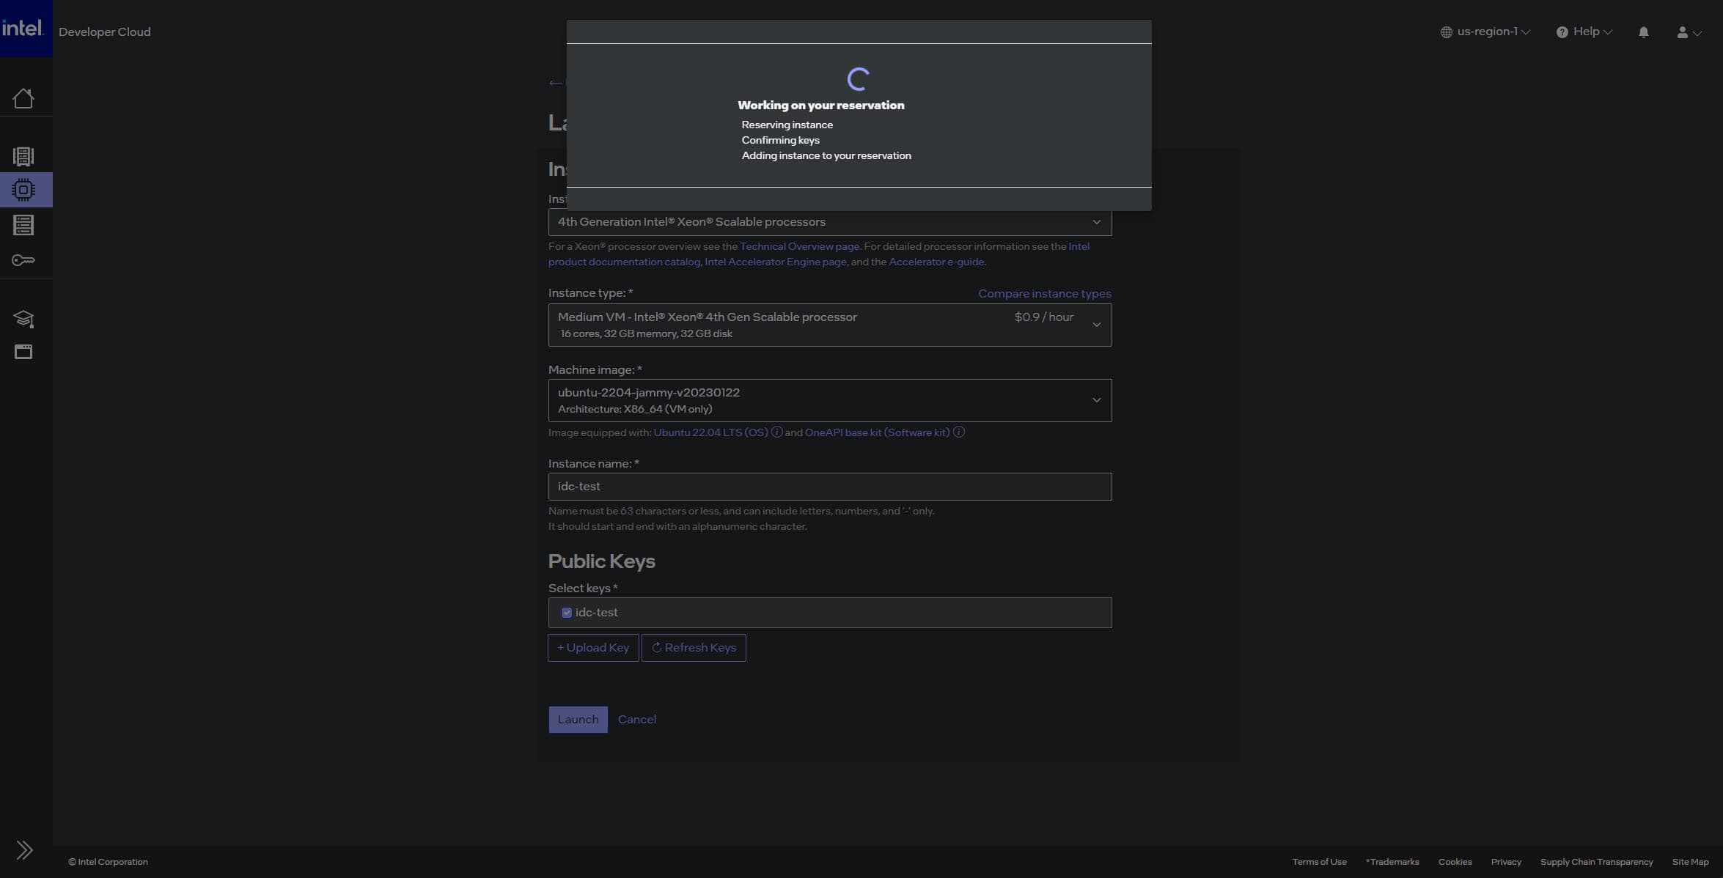Viewport: 1723px width, 878px height.
Task: Select the Compute Instances chip icon
Action: [24, 189]
